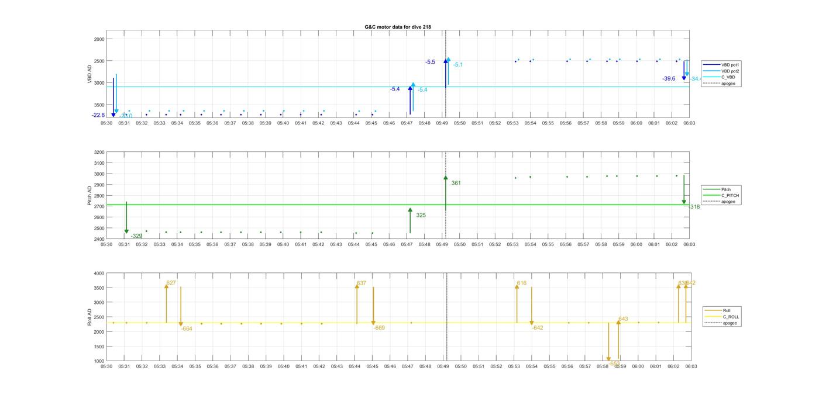Click the '-22.8' VBD data label
Screen dimensions: 819x405
[x=98, y=115]
